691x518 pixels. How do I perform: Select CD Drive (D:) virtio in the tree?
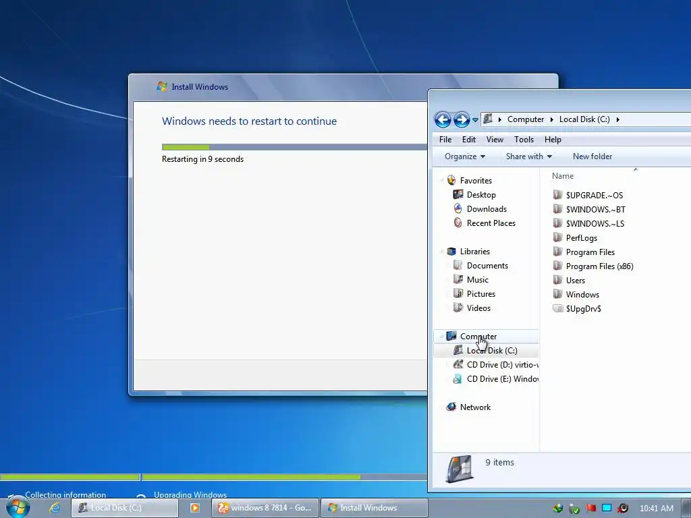[x=495, y=365]
